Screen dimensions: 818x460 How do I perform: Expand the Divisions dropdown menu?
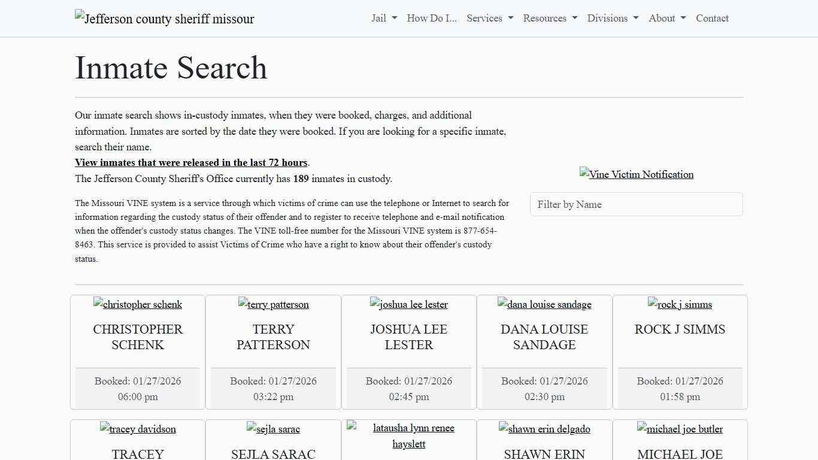coord(612,18)
